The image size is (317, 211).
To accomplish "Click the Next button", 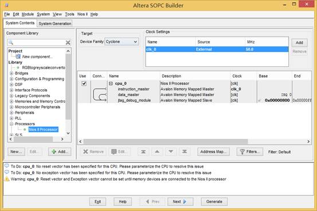I will click(x=180, y=201).
